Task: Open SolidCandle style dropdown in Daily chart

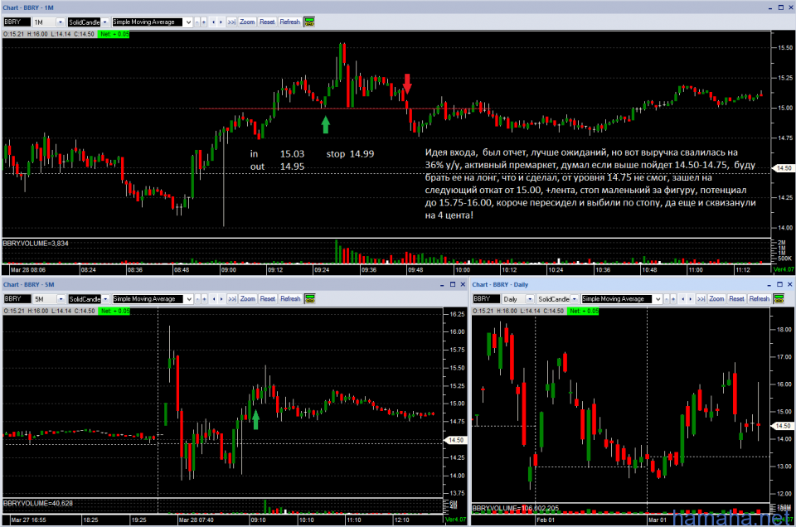Action: coord(575,299)
